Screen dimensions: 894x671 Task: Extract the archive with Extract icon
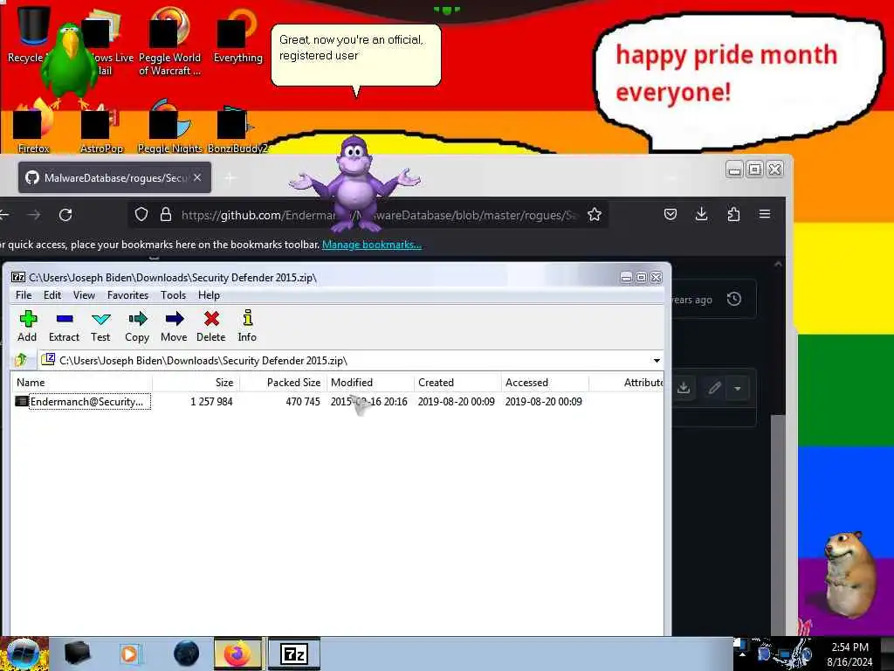(64, 326)
